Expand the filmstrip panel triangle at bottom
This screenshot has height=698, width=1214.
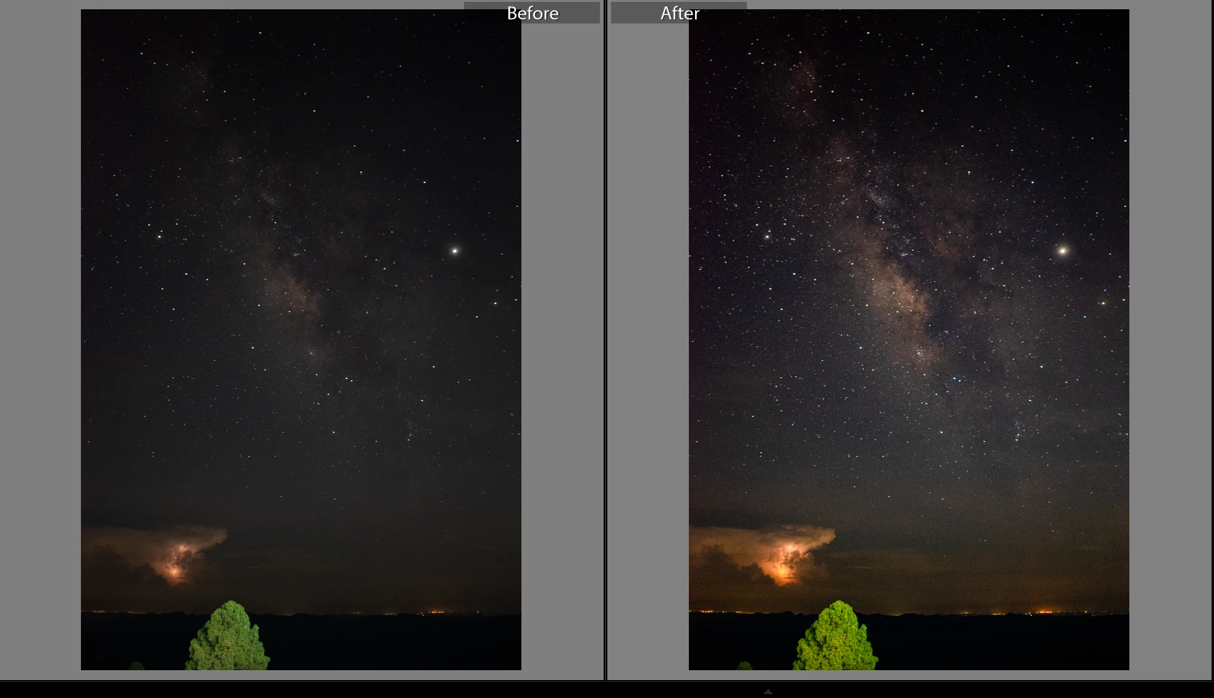click(x=768, y=692)
